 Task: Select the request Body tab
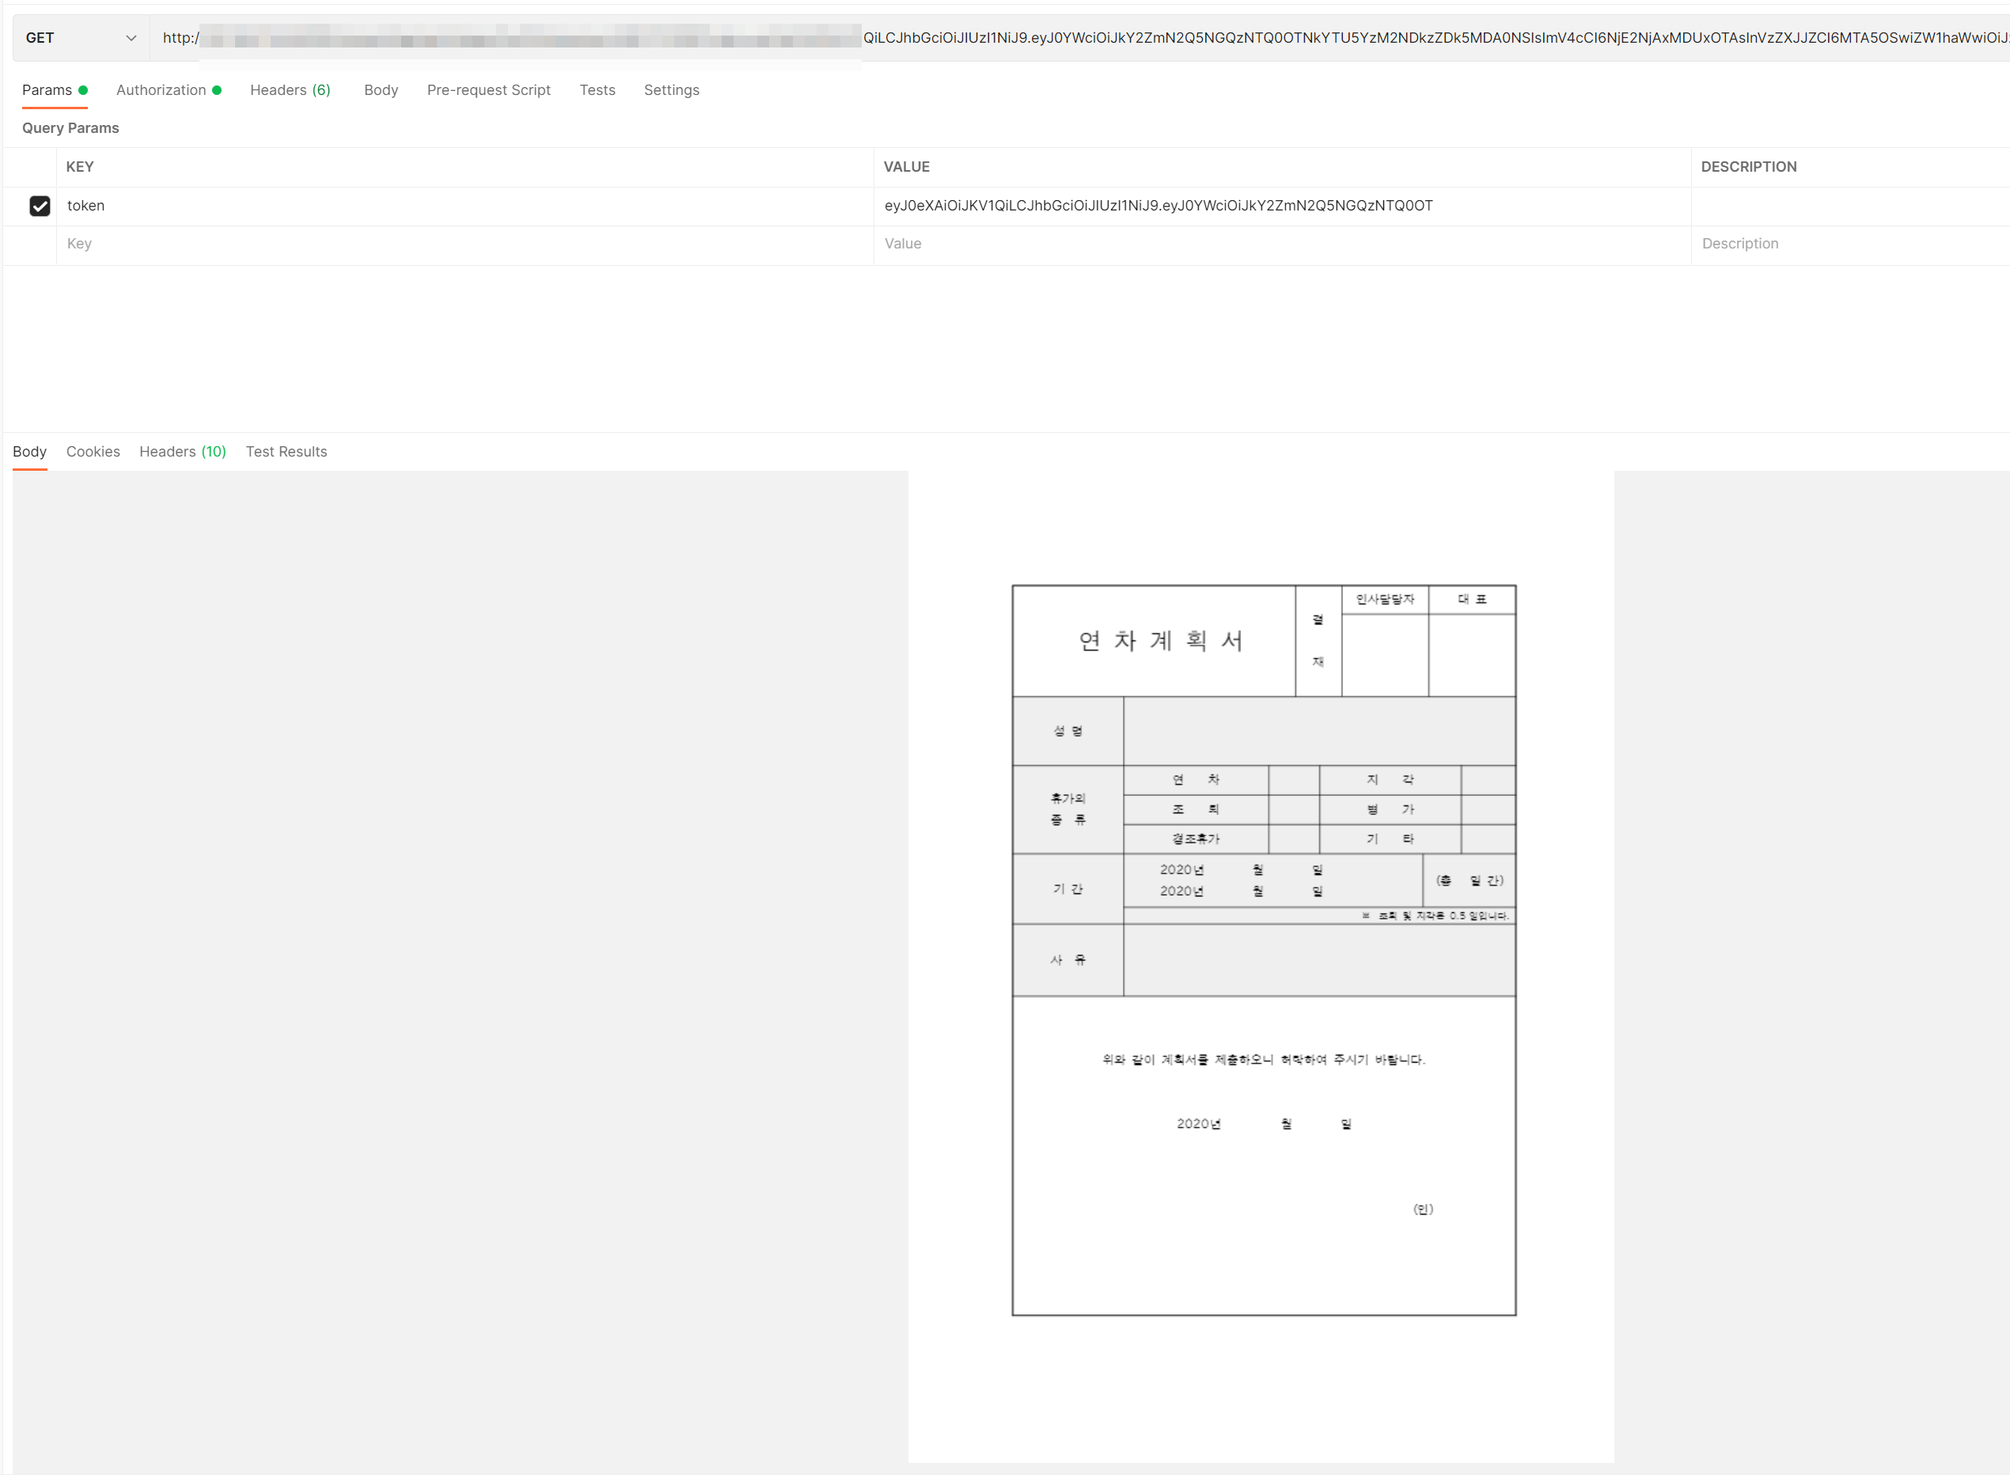(381, 89)
